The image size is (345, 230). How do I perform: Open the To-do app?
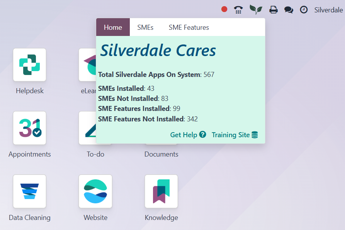(x=95, y=128)
